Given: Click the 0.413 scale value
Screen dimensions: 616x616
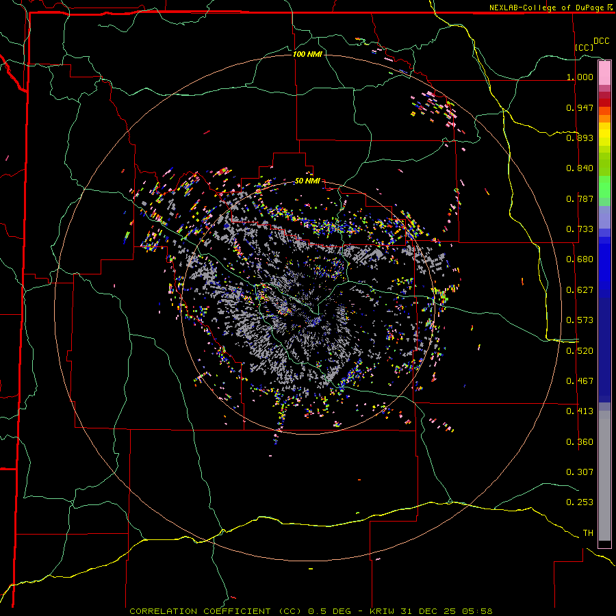Looking at the screenshot, I should point(580,411).
